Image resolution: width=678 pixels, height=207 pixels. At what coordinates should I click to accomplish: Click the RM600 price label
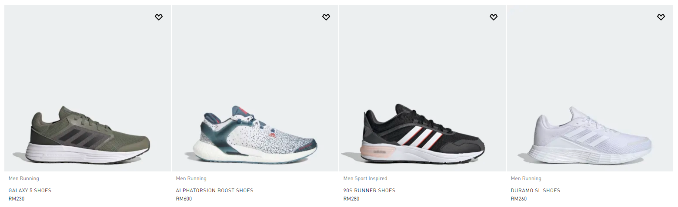(184, 199)
